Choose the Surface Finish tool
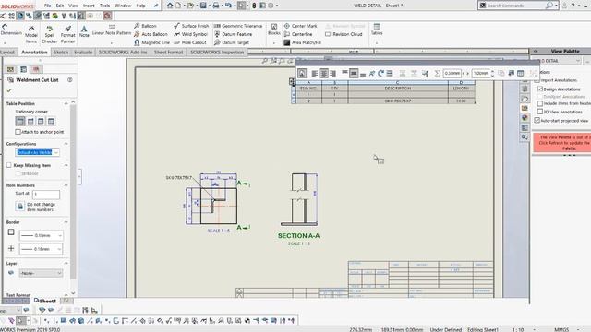The image size is (591, 332). [x=191, y=26]
